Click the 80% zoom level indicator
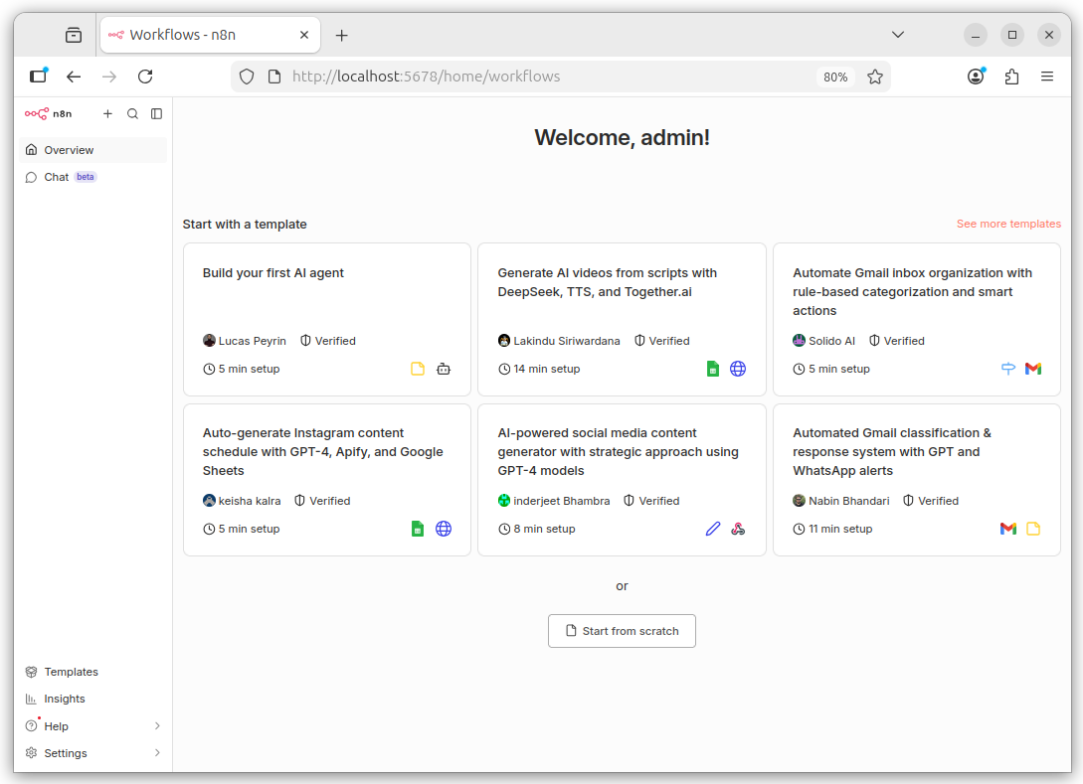Screen dimensions: 1083x784 [835, 77]
